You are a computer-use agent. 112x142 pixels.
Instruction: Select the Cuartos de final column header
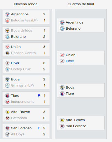81,4
